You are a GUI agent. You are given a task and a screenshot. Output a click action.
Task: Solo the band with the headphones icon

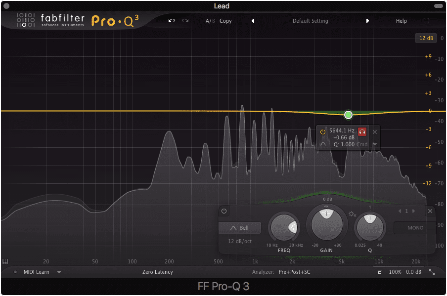362,131
